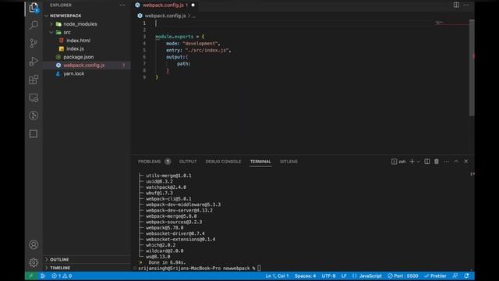499x281 pixels.
Task: Click unsaved dot on webpack.config.js tab
Action: point(193,5)
